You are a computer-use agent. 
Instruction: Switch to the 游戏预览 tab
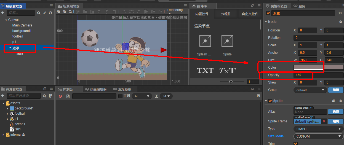(x=122, y=89)
